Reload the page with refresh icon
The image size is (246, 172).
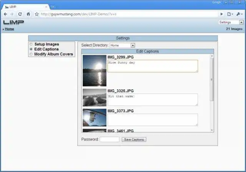[20, 14]
